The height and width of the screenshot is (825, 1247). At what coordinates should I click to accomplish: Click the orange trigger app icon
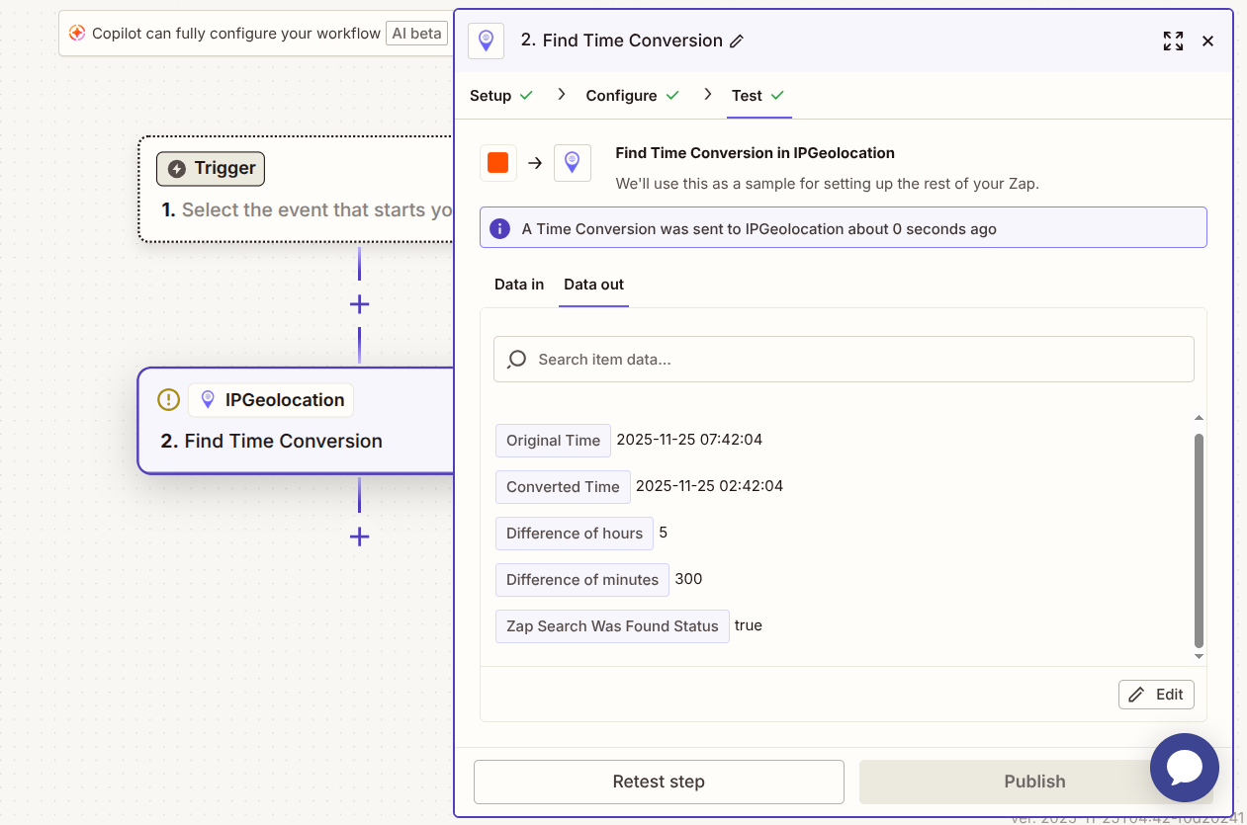pos(498,163)
